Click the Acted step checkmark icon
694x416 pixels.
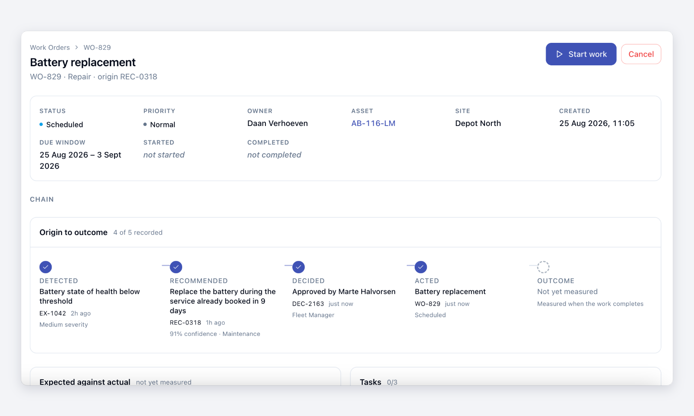(421, 267)
